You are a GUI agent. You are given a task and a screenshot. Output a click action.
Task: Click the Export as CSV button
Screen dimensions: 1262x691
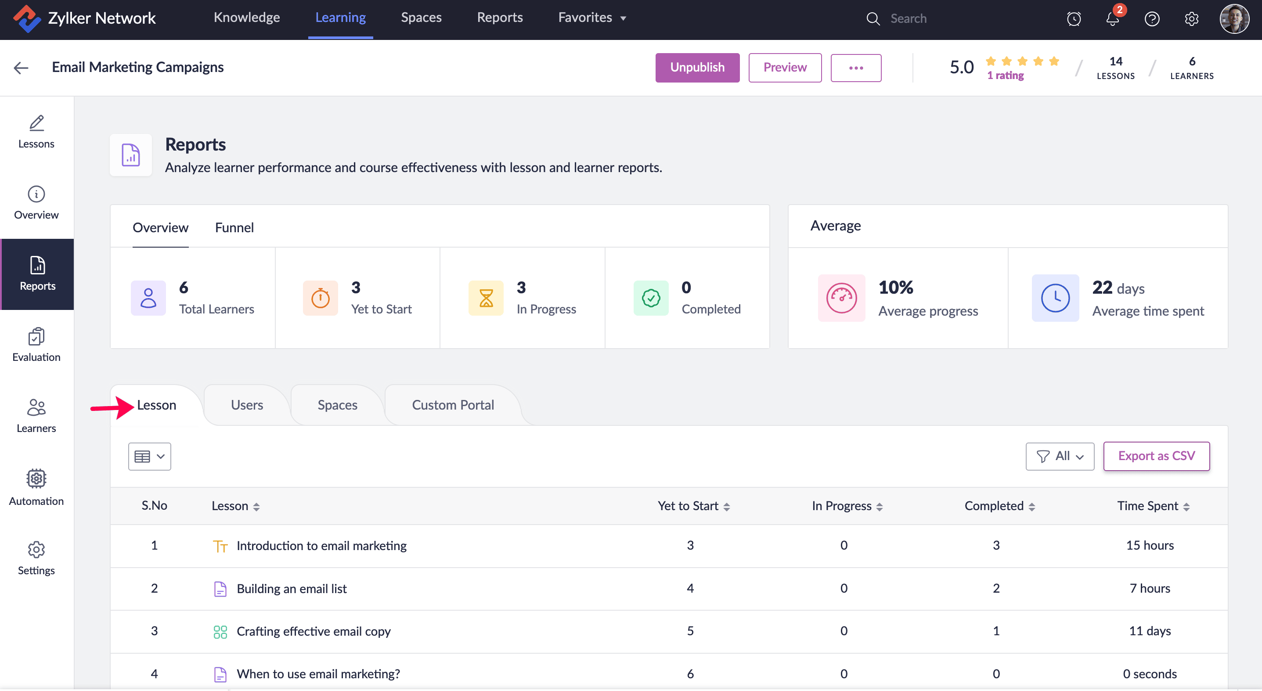pyautogui.click(x=1156, y=456)
